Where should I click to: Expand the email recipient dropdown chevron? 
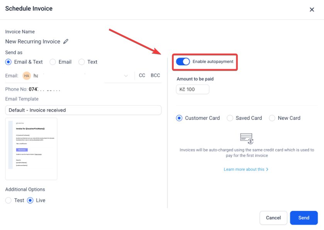click(126, 76)
